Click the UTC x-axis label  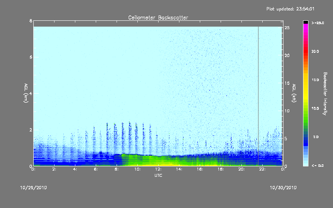(x=158, y=175)
